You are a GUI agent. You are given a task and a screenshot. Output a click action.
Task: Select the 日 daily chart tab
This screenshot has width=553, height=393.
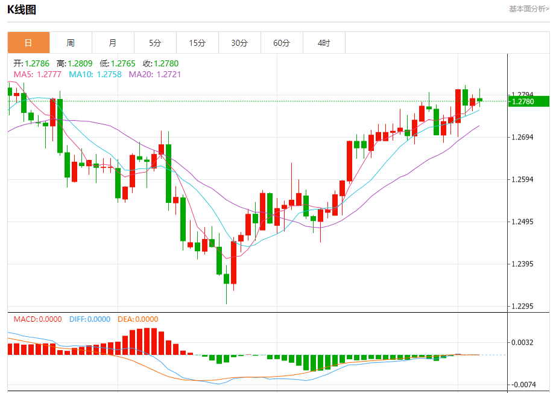[x=28, y=43]
